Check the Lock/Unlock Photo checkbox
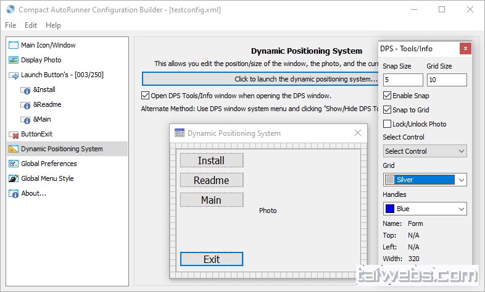Image resolution: width=485 pixels, height=292 pixels. (x=387, y=124)
